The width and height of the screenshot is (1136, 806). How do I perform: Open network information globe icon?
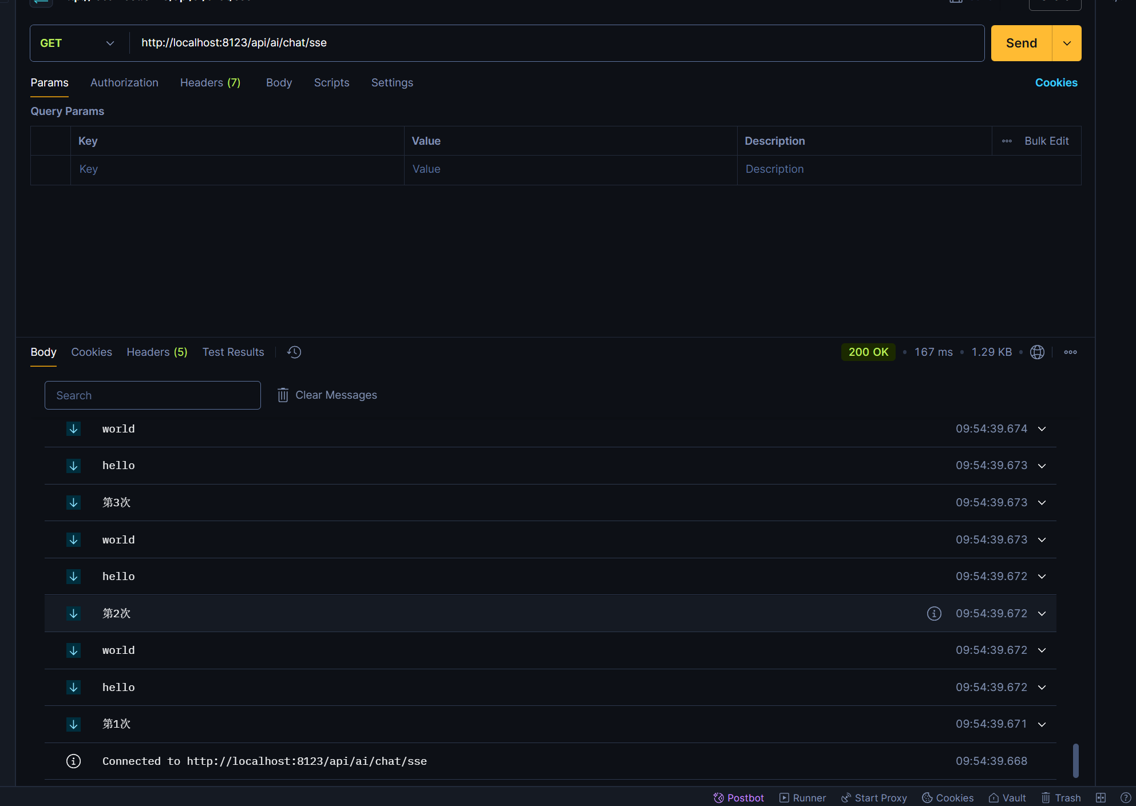click(x=1037, y=352)
